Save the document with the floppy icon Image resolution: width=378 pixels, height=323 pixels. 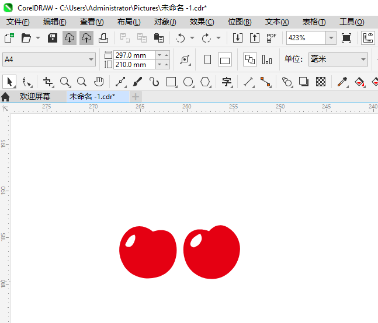pos(53,38)
